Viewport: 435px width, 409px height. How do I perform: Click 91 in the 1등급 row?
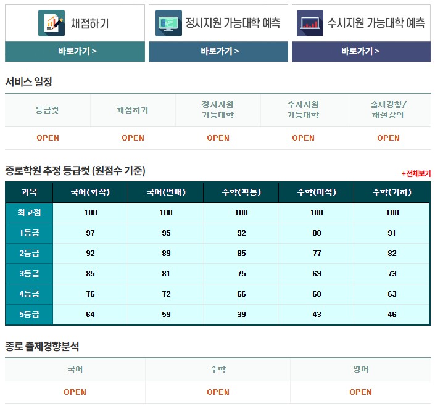coord(392,233)
